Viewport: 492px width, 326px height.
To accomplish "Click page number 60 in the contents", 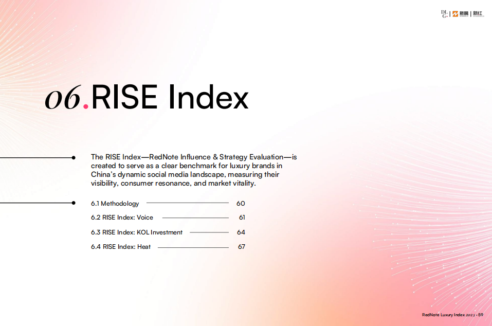I will pyautogui.click(x=241, y=204).
